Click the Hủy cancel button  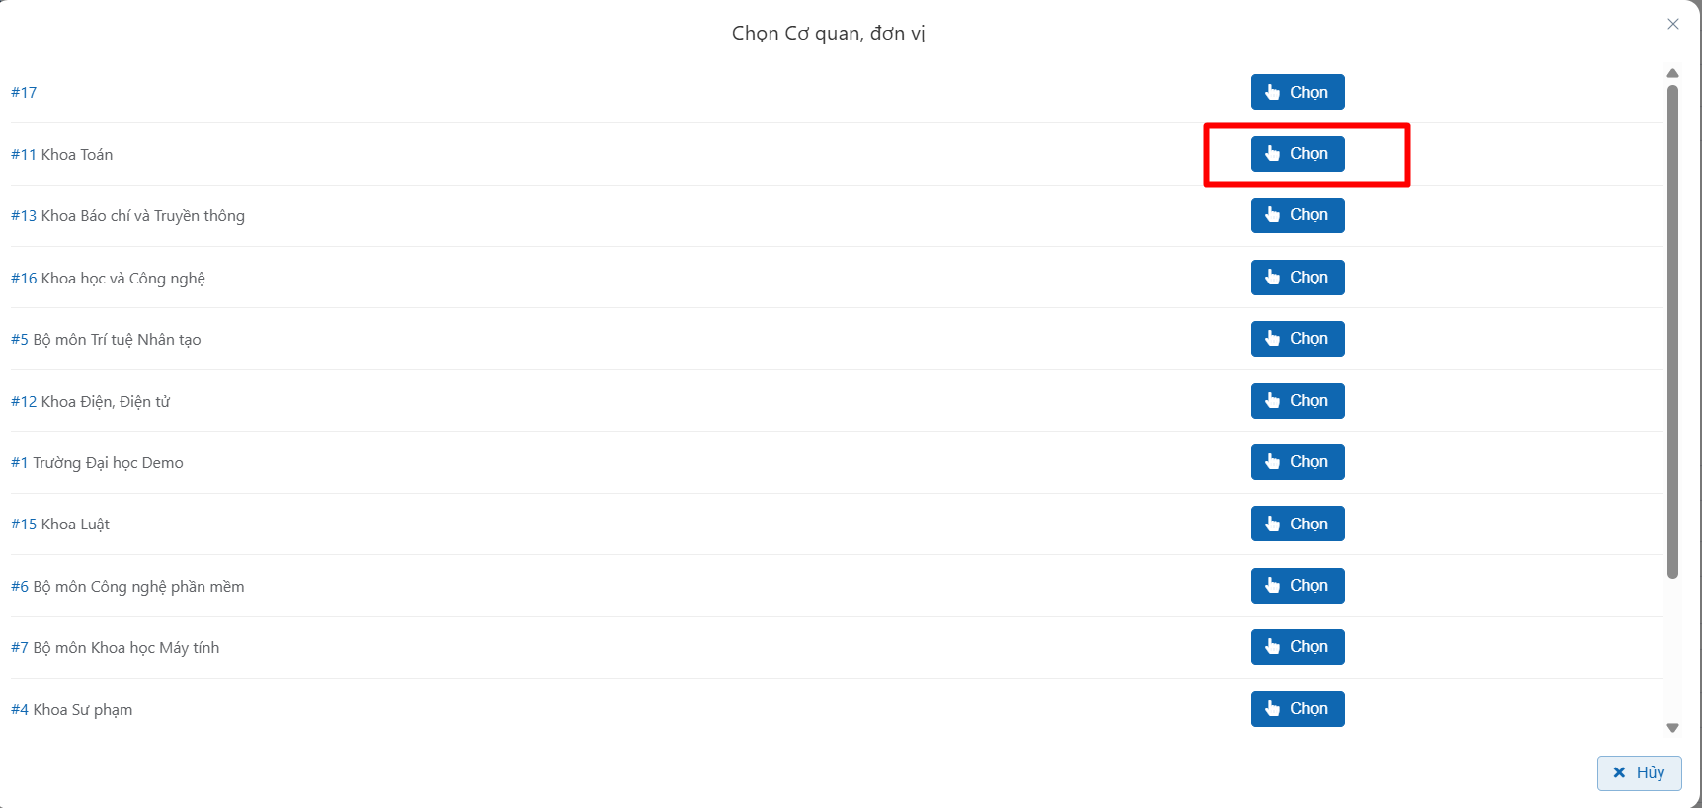tap(1639, 772)
